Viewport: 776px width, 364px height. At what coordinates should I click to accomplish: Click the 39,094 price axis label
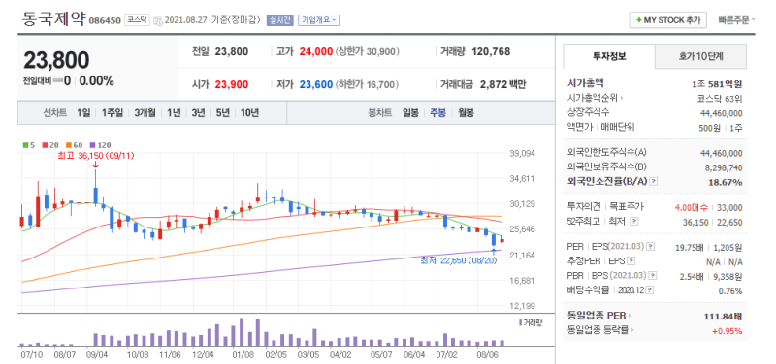(522, 154)
